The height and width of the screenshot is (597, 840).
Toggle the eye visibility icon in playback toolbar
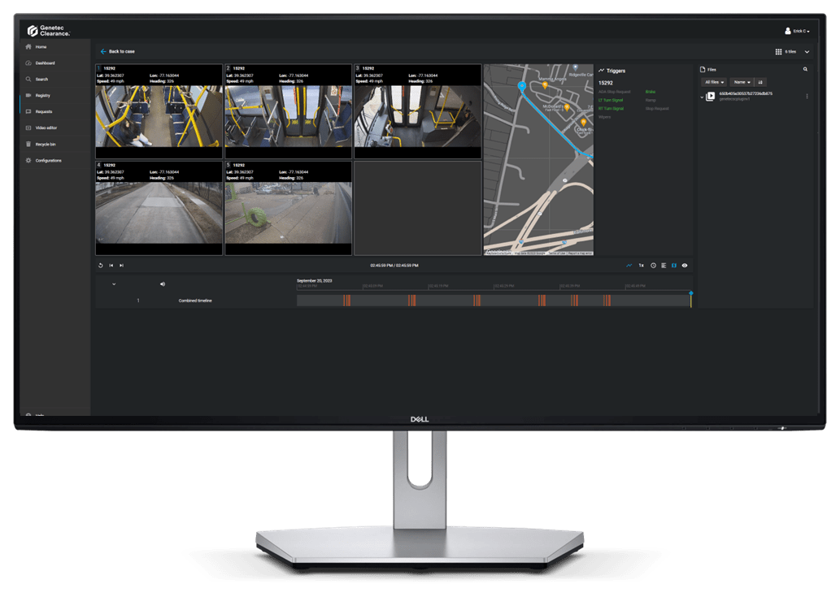point(685,265)
